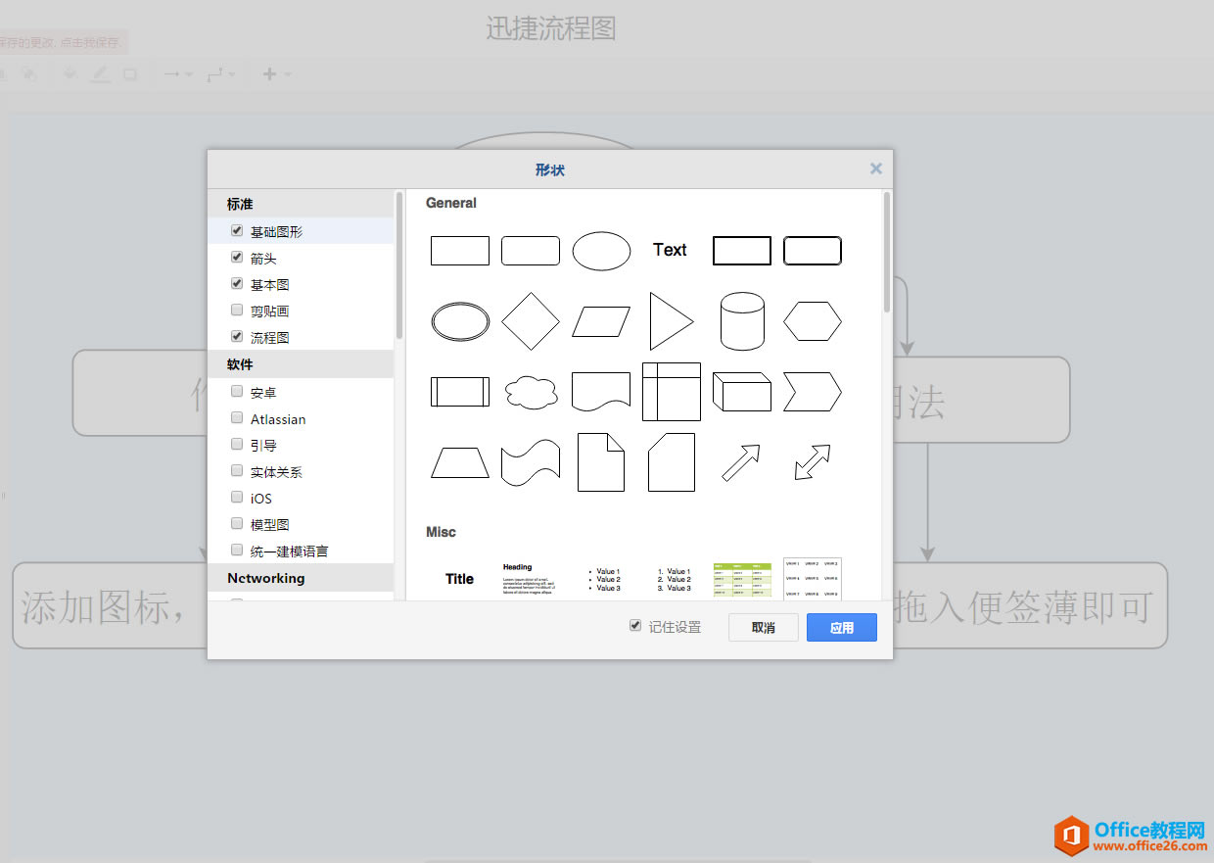Choose the card shape with cut corner
This screenshot has height=863, width=1214.
pos(672,461)
